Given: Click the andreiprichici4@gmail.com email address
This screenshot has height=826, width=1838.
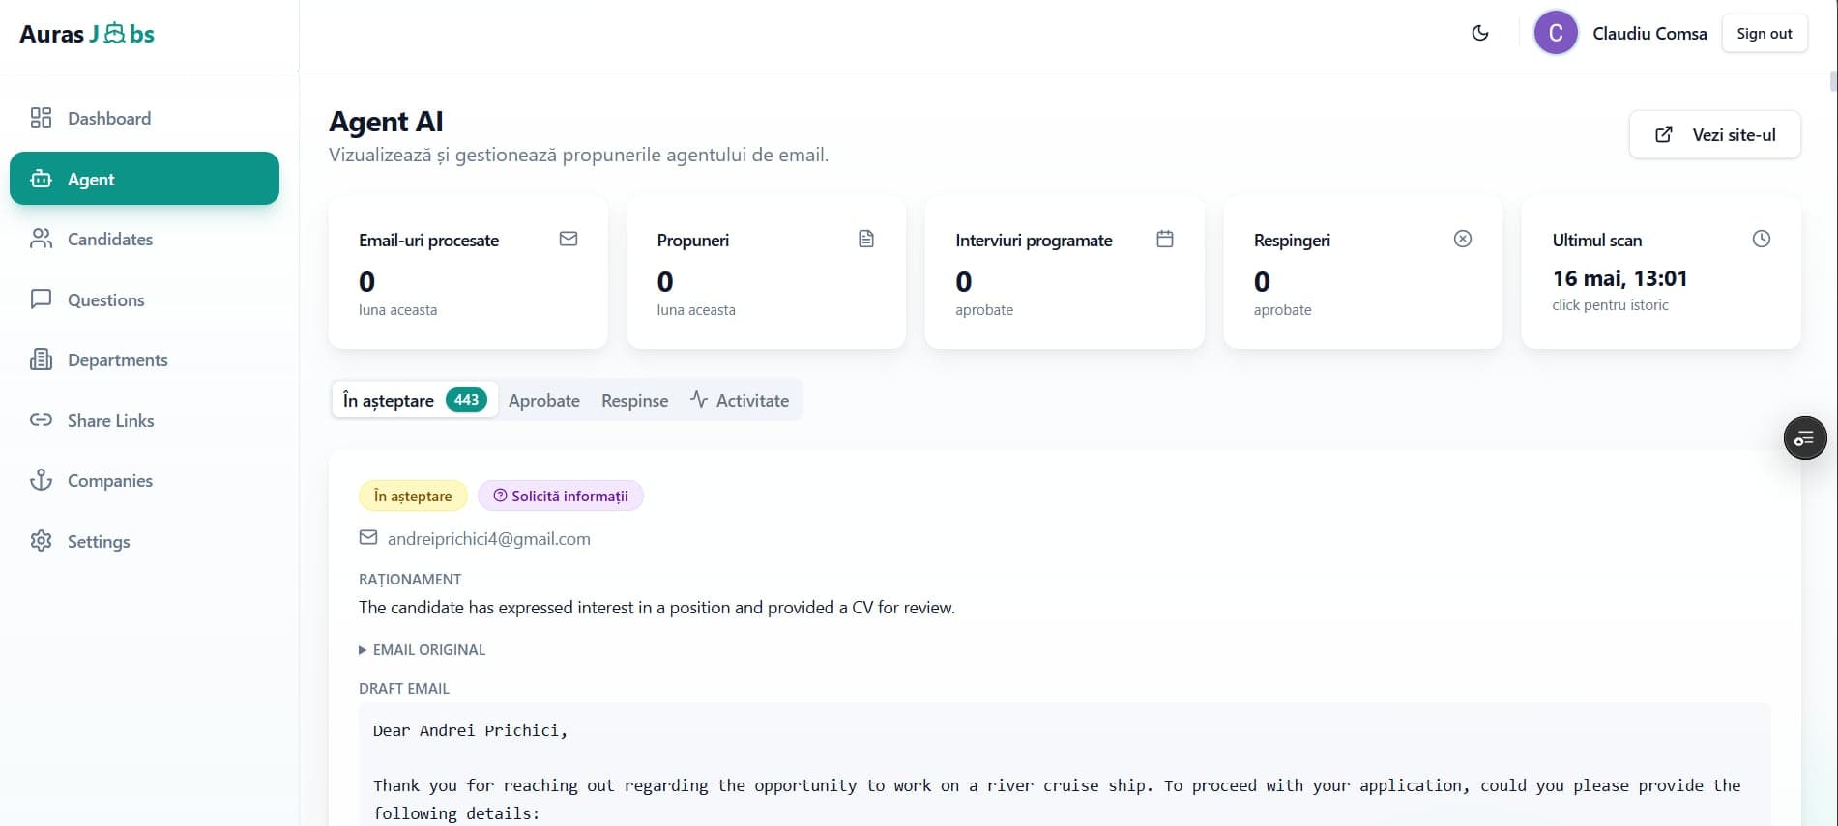Looking at the screenshot, I should tap(488, 538).
